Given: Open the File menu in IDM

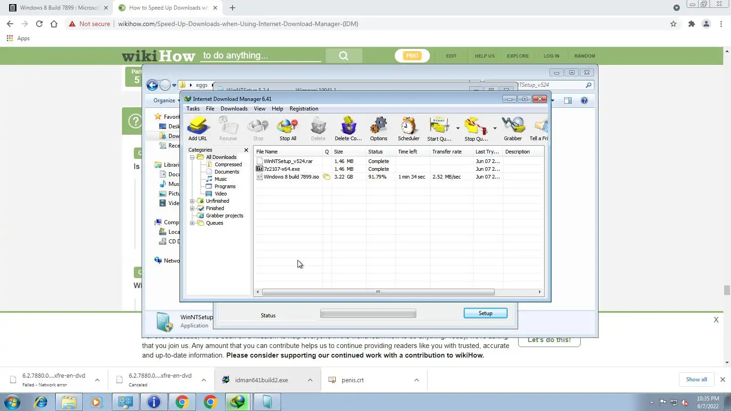Looking at the screenshot, I should 210,109.
